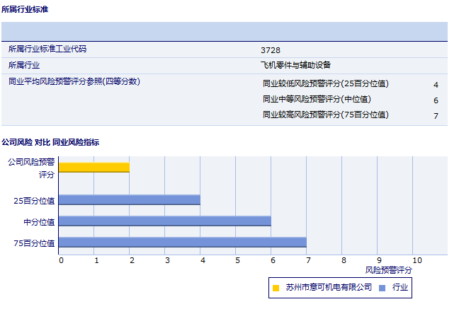459x309 pixels.
Task: Click the 中分位值 blue bar
Action: (x=165, y=221)
